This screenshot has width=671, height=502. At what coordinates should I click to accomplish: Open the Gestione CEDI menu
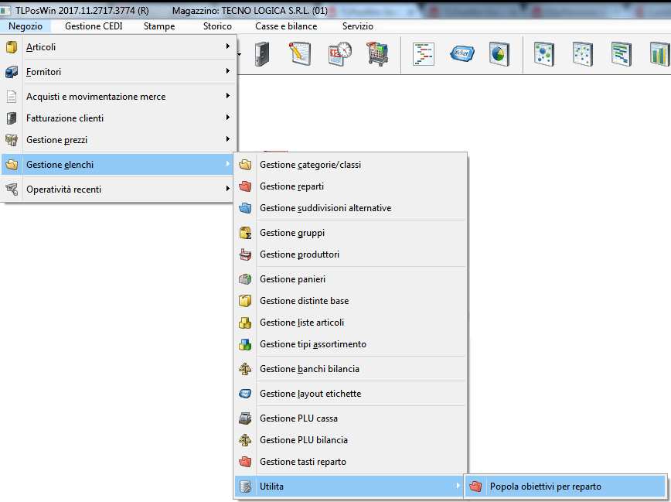click(94, 26)
